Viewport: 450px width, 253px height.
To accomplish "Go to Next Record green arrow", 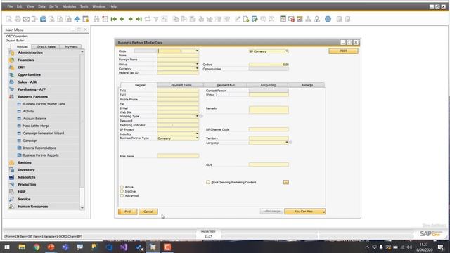I will click(131, 19).
